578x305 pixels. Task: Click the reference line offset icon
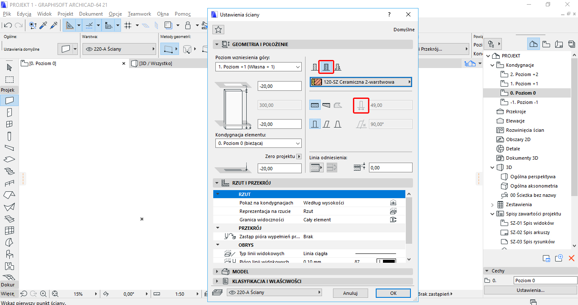tap(359, 168)
